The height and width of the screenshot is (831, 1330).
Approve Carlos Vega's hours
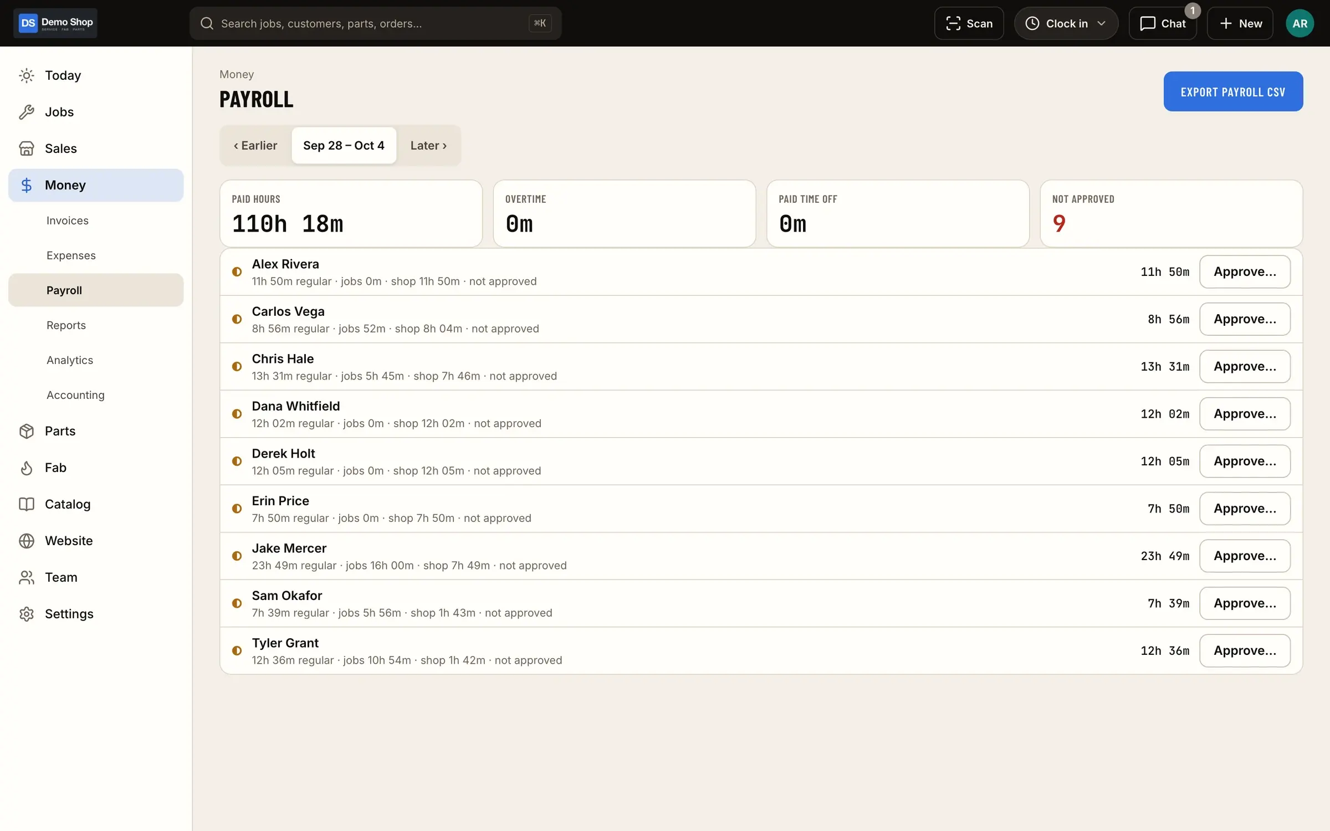tap(1245, 319)
